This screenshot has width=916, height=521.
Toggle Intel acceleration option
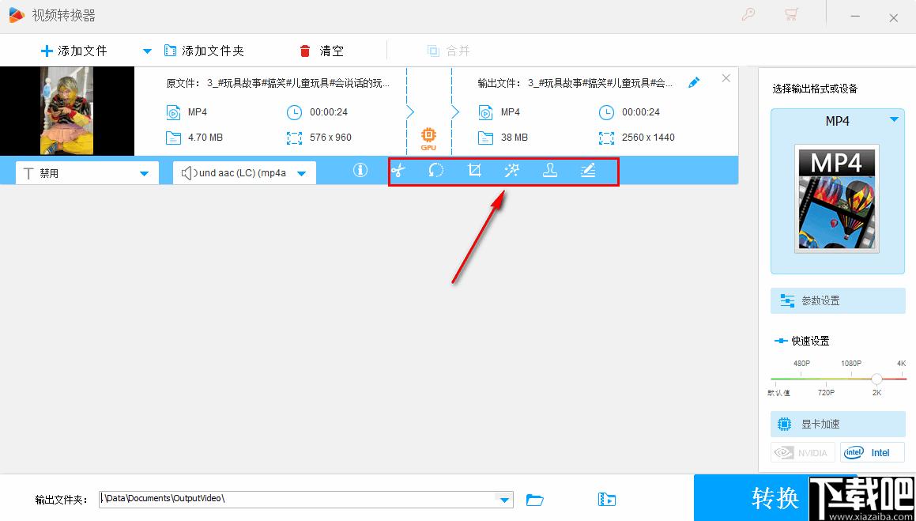pos(873,453)
